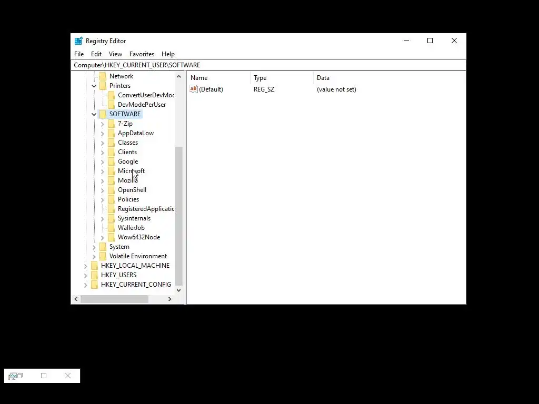Click the REG_SZ type cell

(x=264, y=89)
